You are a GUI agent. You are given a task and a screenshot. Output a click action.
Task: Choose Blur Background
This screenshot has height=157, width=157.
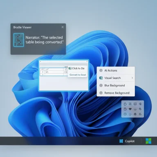[x=116, y=85]
